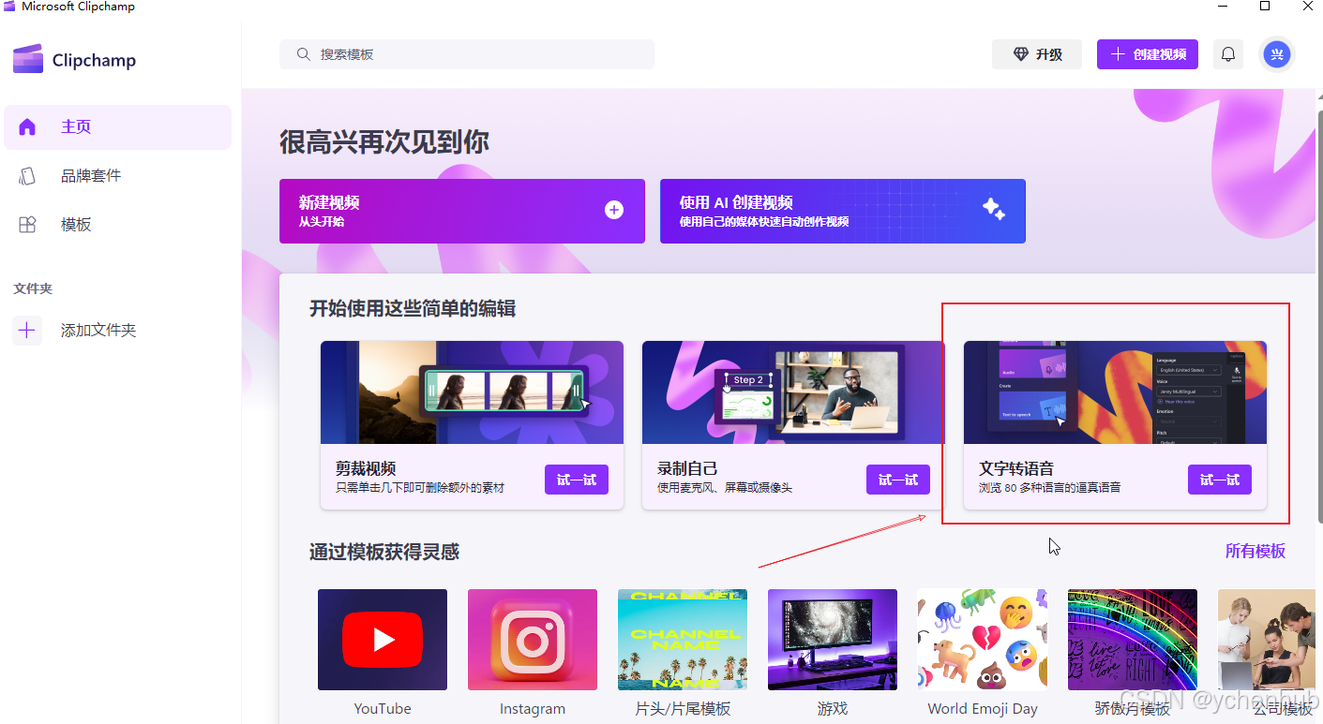Click the 开始使用这些简单的编辑 heading
This screenshot has height=724, width=1323.
tap(413, 308)
